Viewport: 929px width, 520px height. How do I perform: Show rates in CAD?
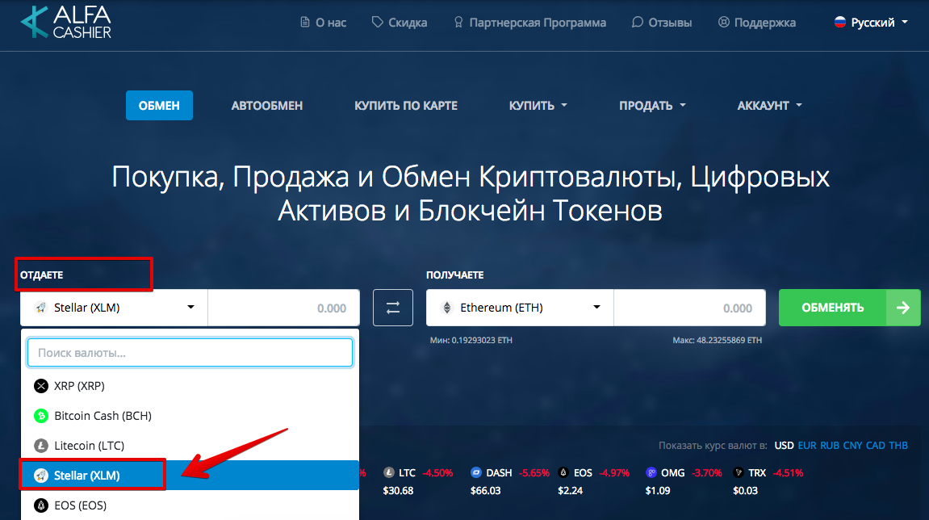point(876,445)
